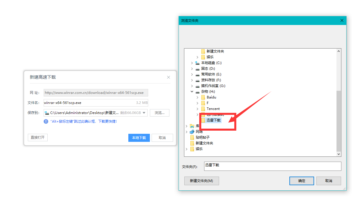Close the 新建高速下载 dialog
352x205 pixels.
[x=169, y=77]
